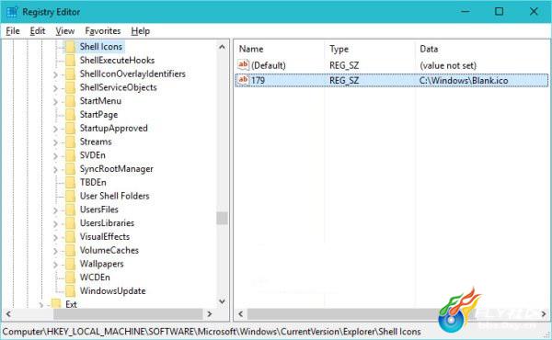
Task: Click the UsersFiles folder icon
Action: 71,210
